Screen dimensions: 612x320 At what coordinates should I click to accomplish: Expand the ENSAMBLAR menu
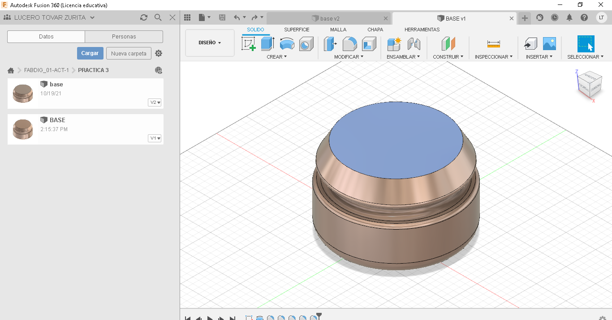[403, 57]
